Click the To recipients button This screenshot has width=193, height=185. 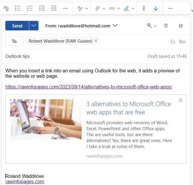14,41
